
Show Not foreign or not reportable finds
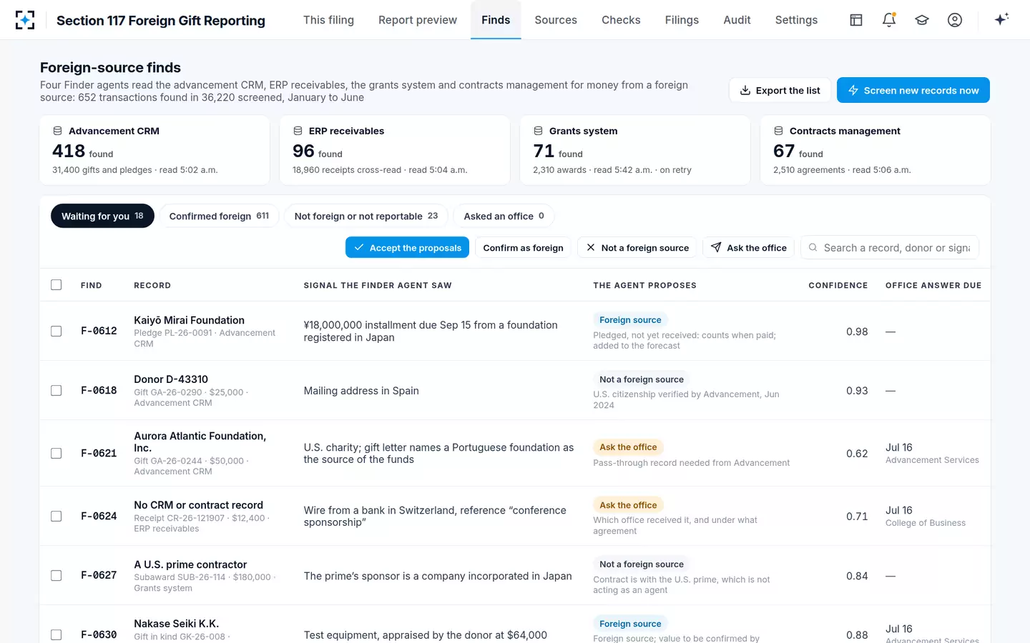[366, 216]
